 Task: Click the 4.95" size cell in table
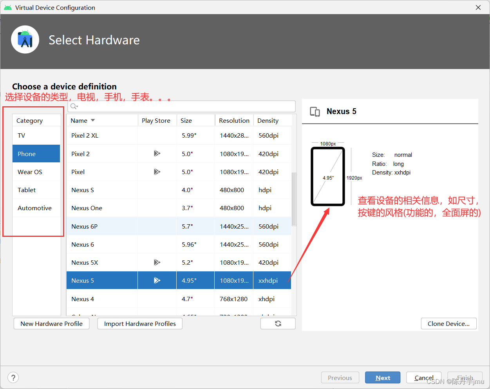pos(195,280)
